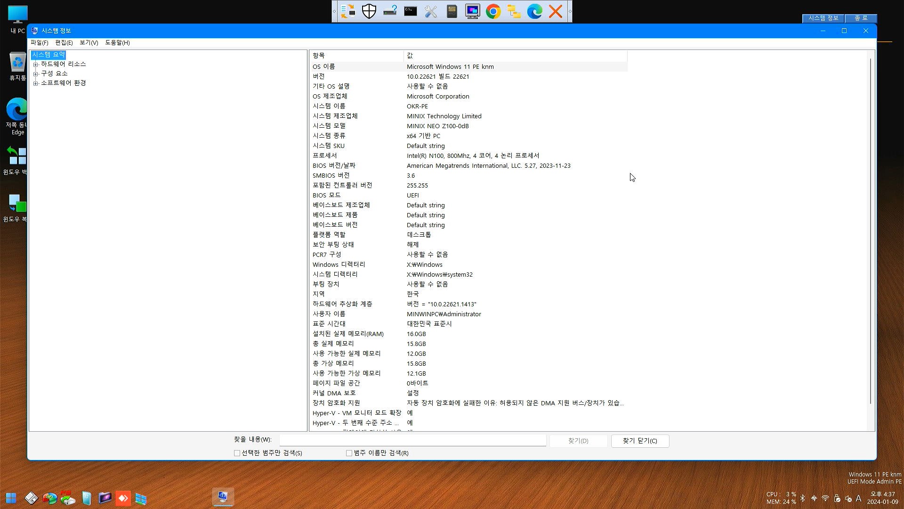Select the 장치 암호화 지원 row

tap(468, 403)
